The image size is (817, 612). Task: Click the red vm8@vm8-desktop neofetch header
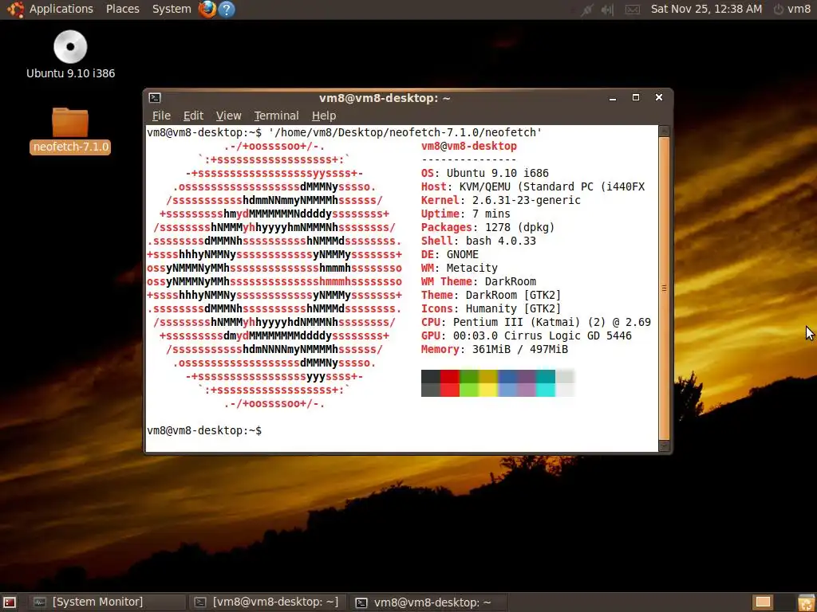pos(469,147)
